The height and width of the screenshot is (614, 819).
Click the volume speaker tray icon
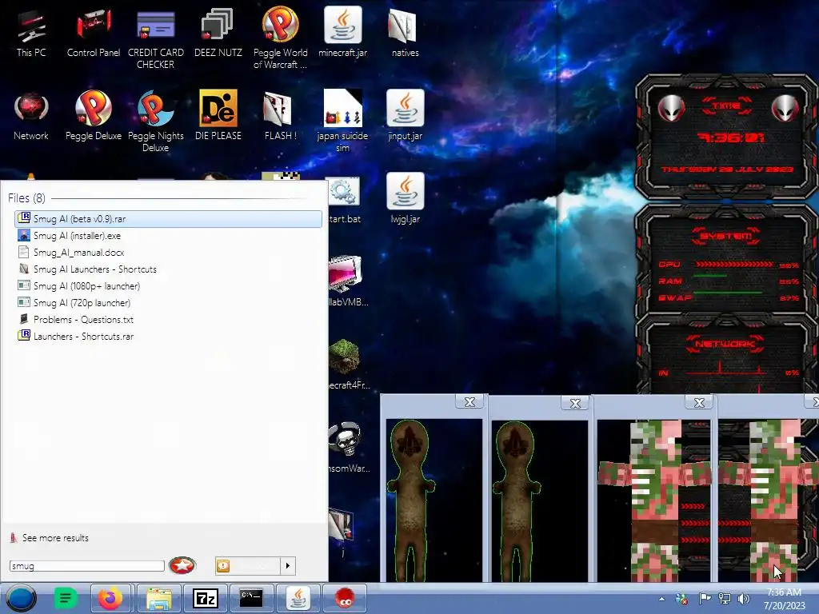pyautogui.click(x=743, y=599)
